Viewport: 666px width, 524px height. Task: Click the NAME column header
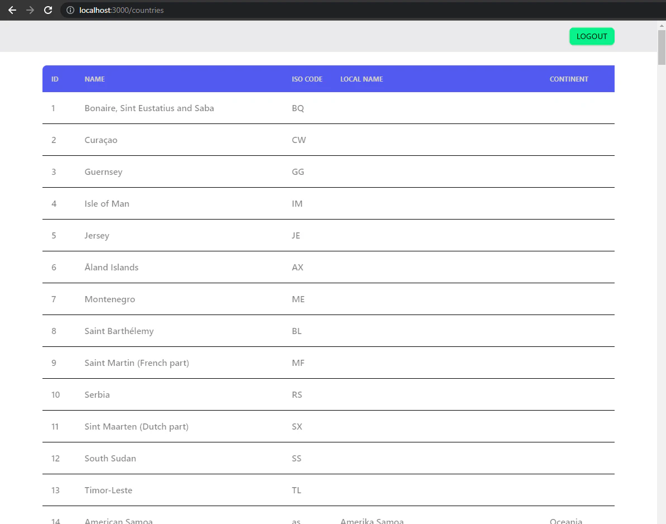tap(94, 79)
